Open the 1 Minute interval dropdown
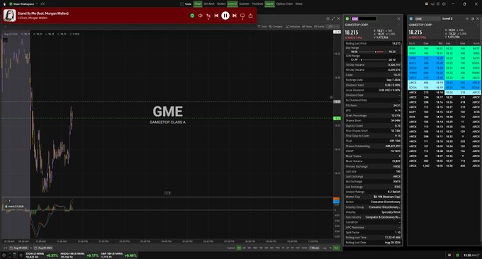 314,248
